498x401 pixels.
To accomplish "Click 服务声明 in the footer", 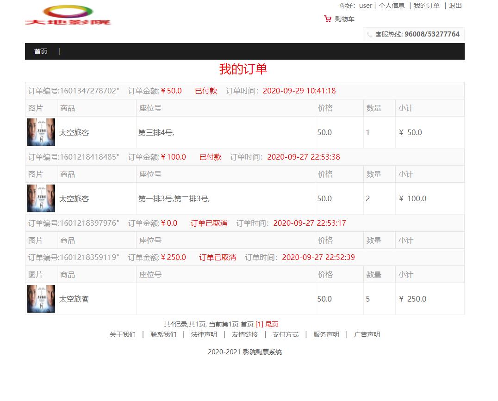I will (x=325, y=334).
